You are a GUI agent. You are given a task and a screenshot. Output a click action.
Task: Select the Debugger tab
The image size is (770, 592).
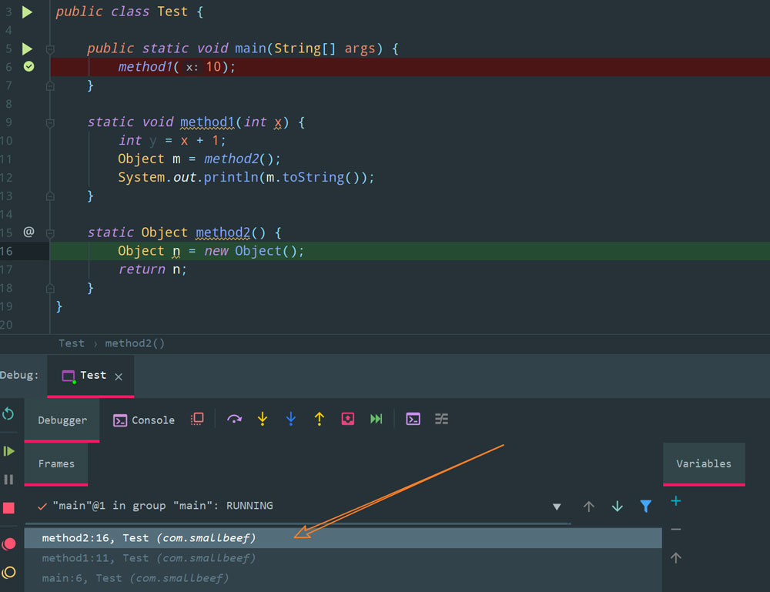pos(62,420)
